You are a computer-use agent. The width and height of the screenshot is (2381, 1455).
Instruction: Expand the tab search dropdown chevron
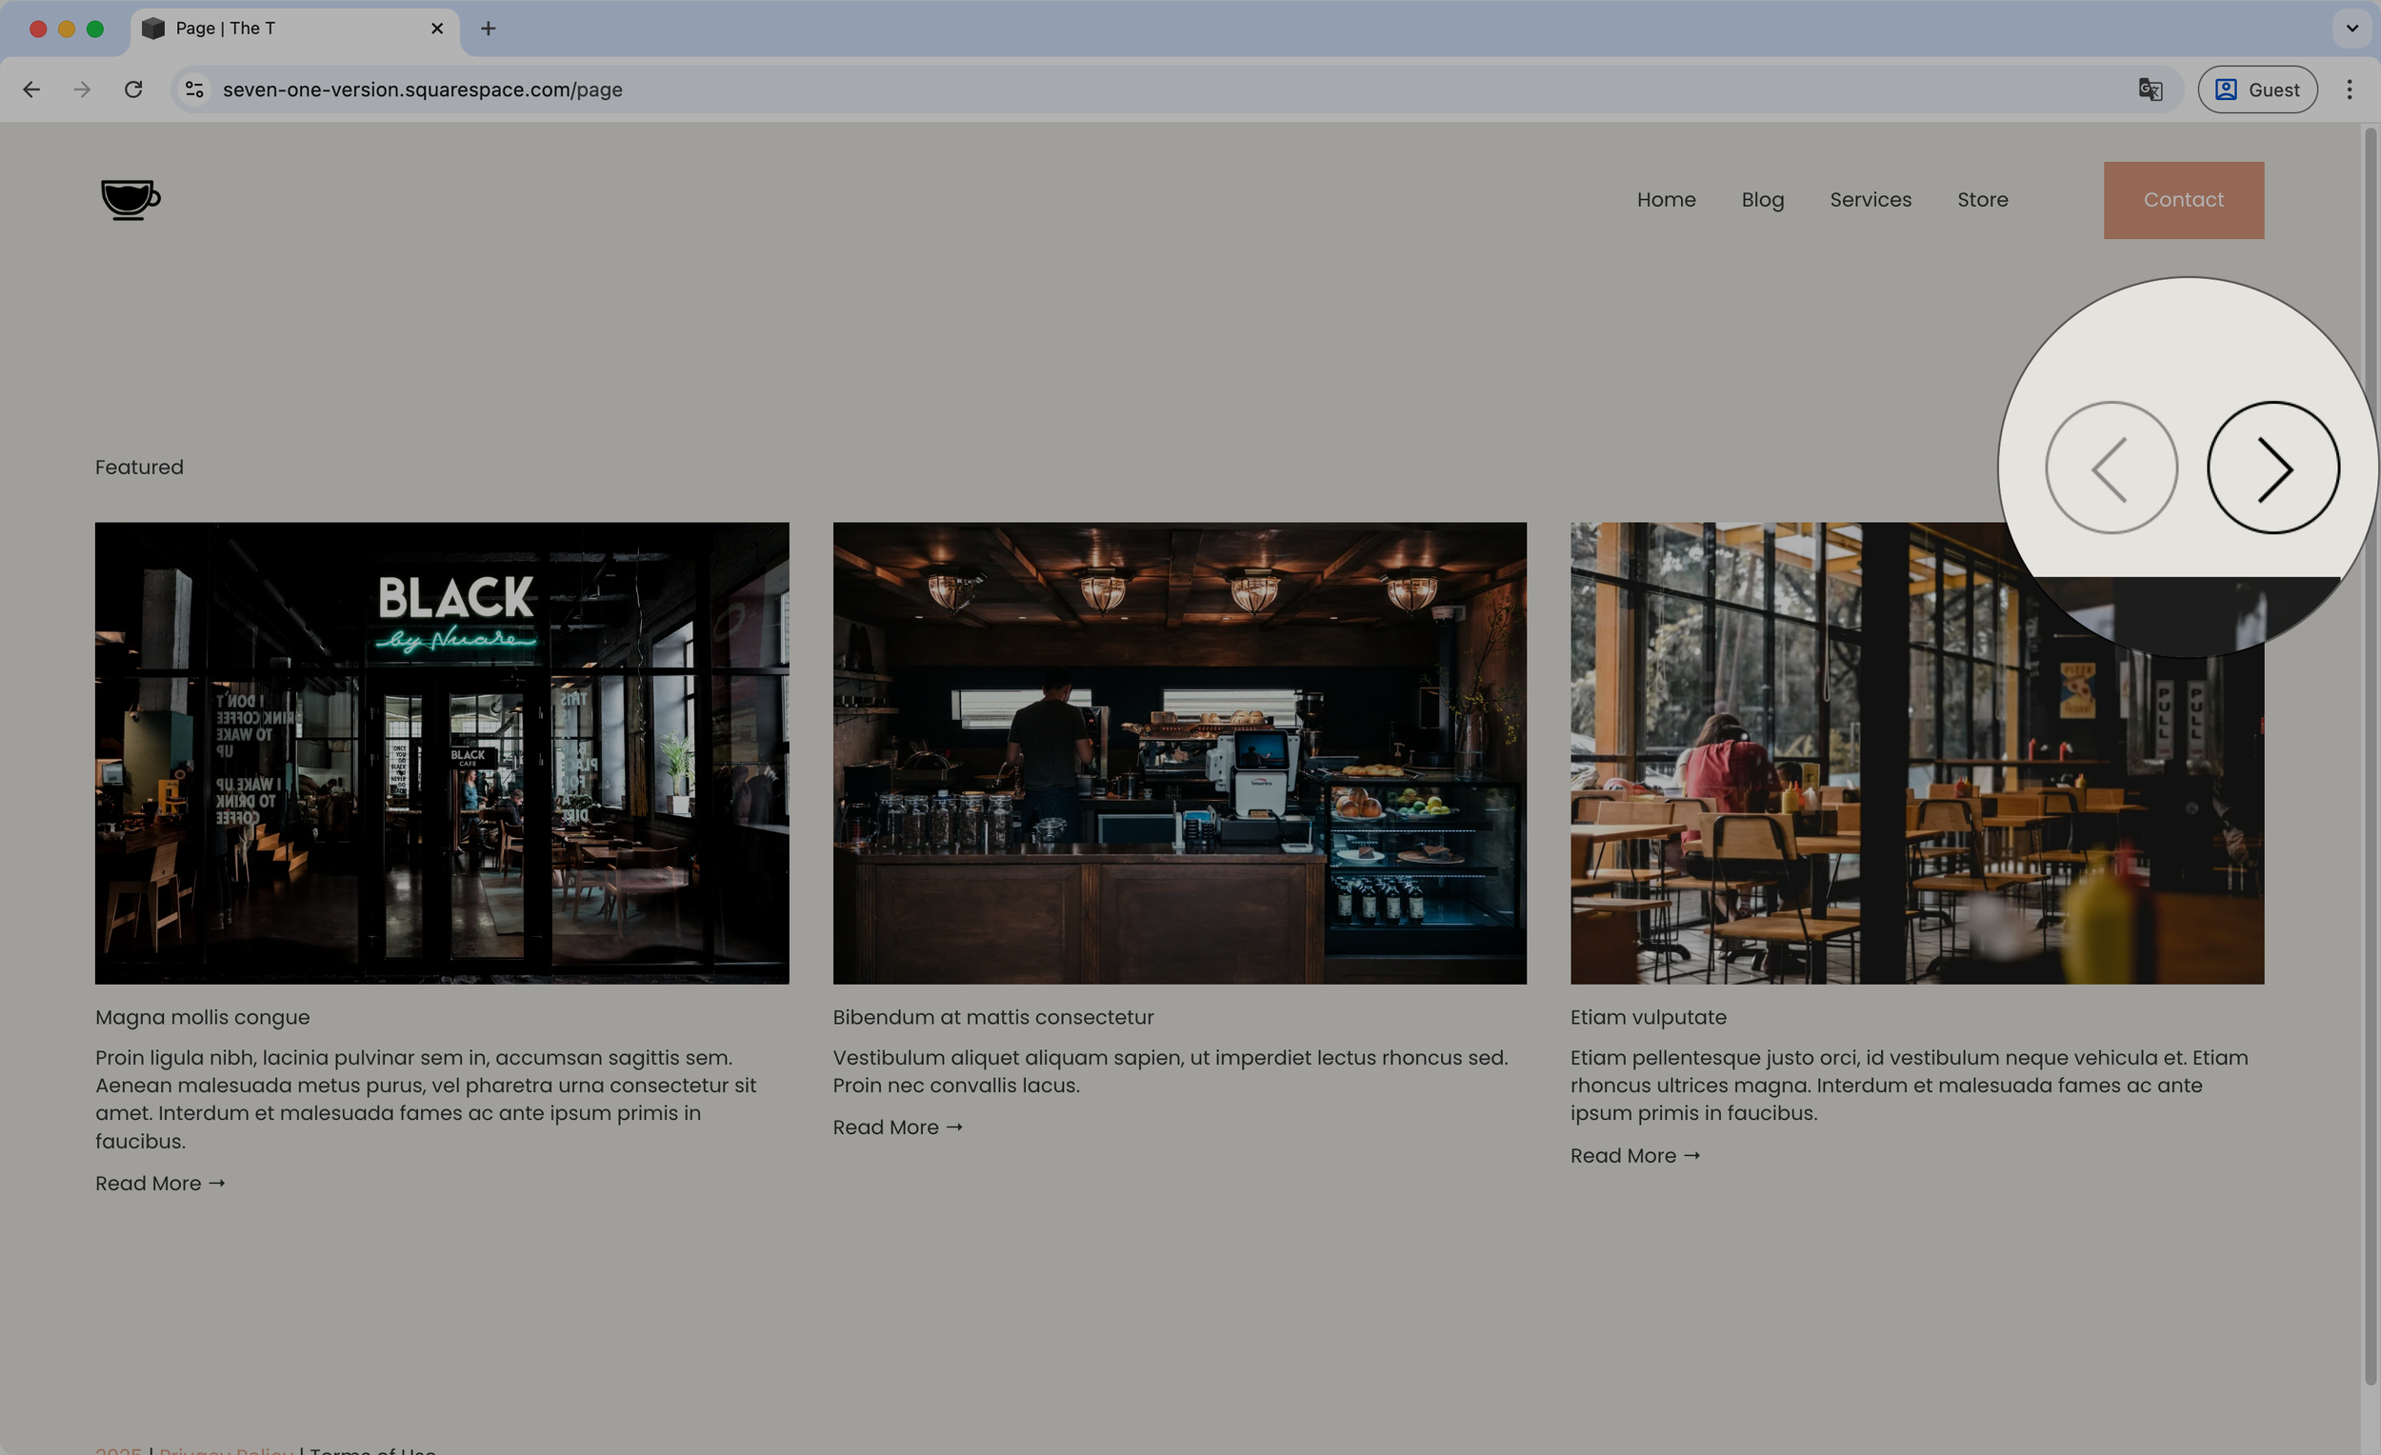click(x=2351, y=29)
